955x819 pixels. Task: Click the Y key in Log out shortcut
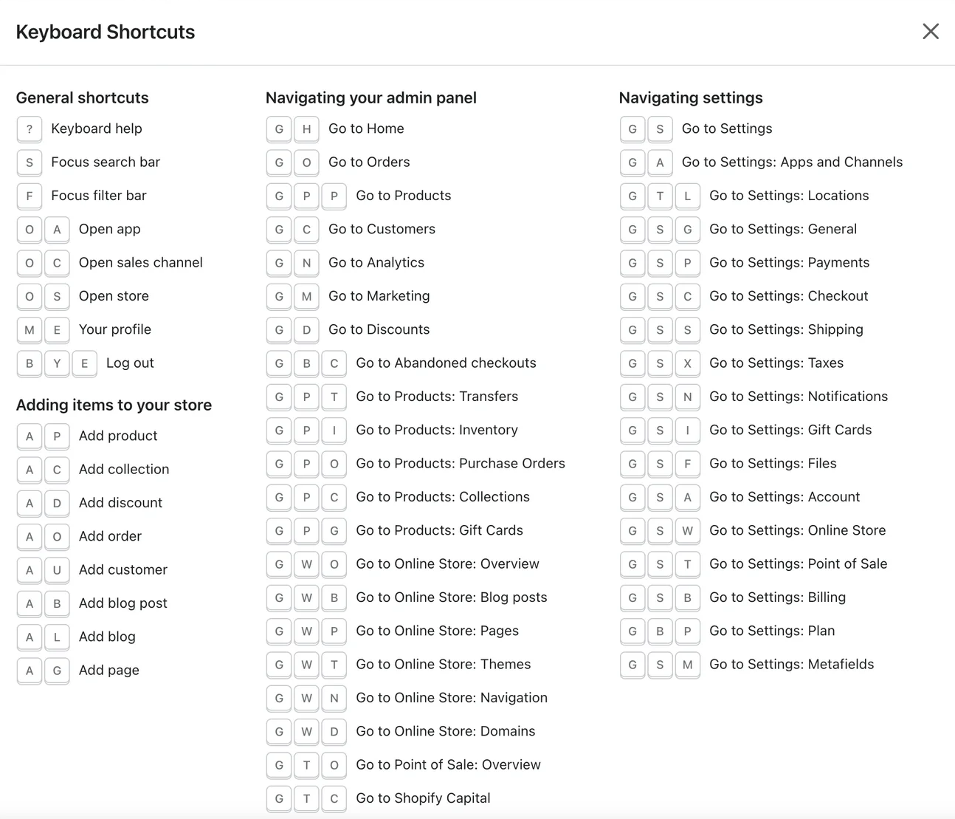57,363
